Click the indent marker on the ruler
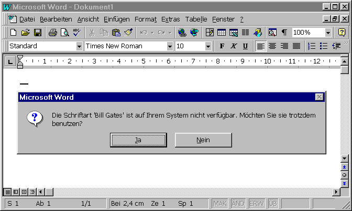 tap(20, 62)
